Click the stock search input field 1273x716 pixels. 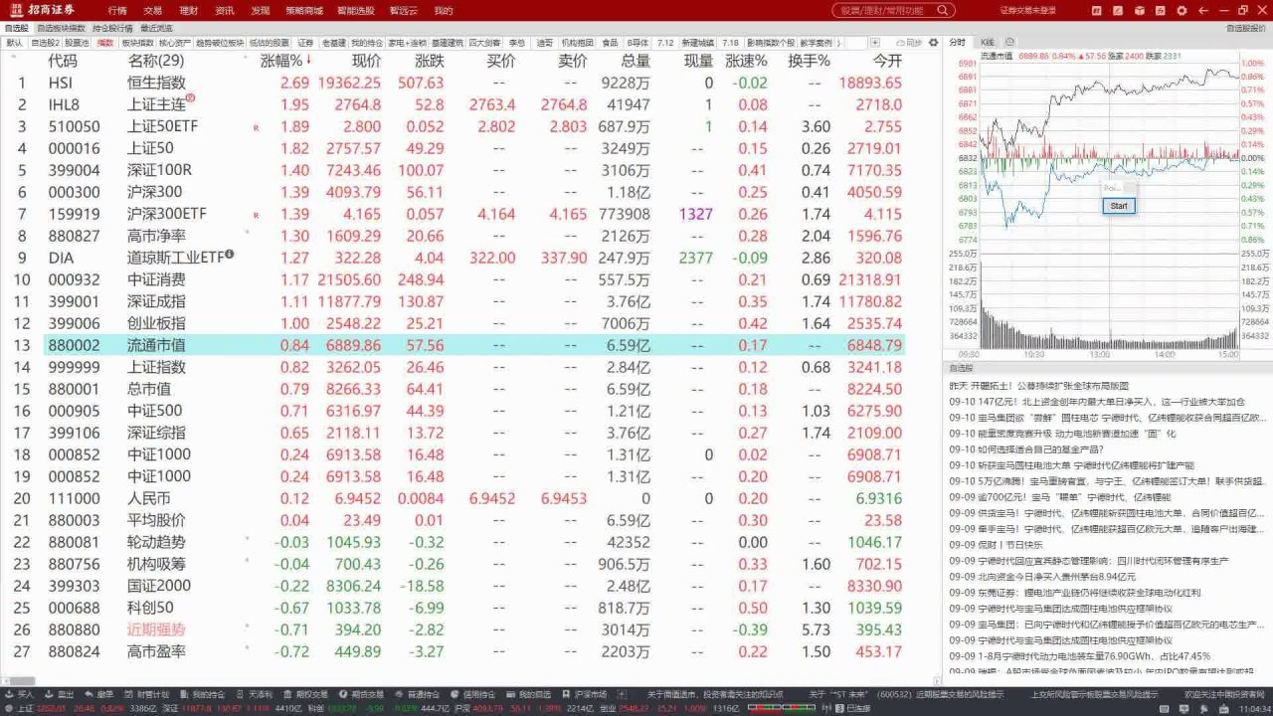[x=892, y=10]
